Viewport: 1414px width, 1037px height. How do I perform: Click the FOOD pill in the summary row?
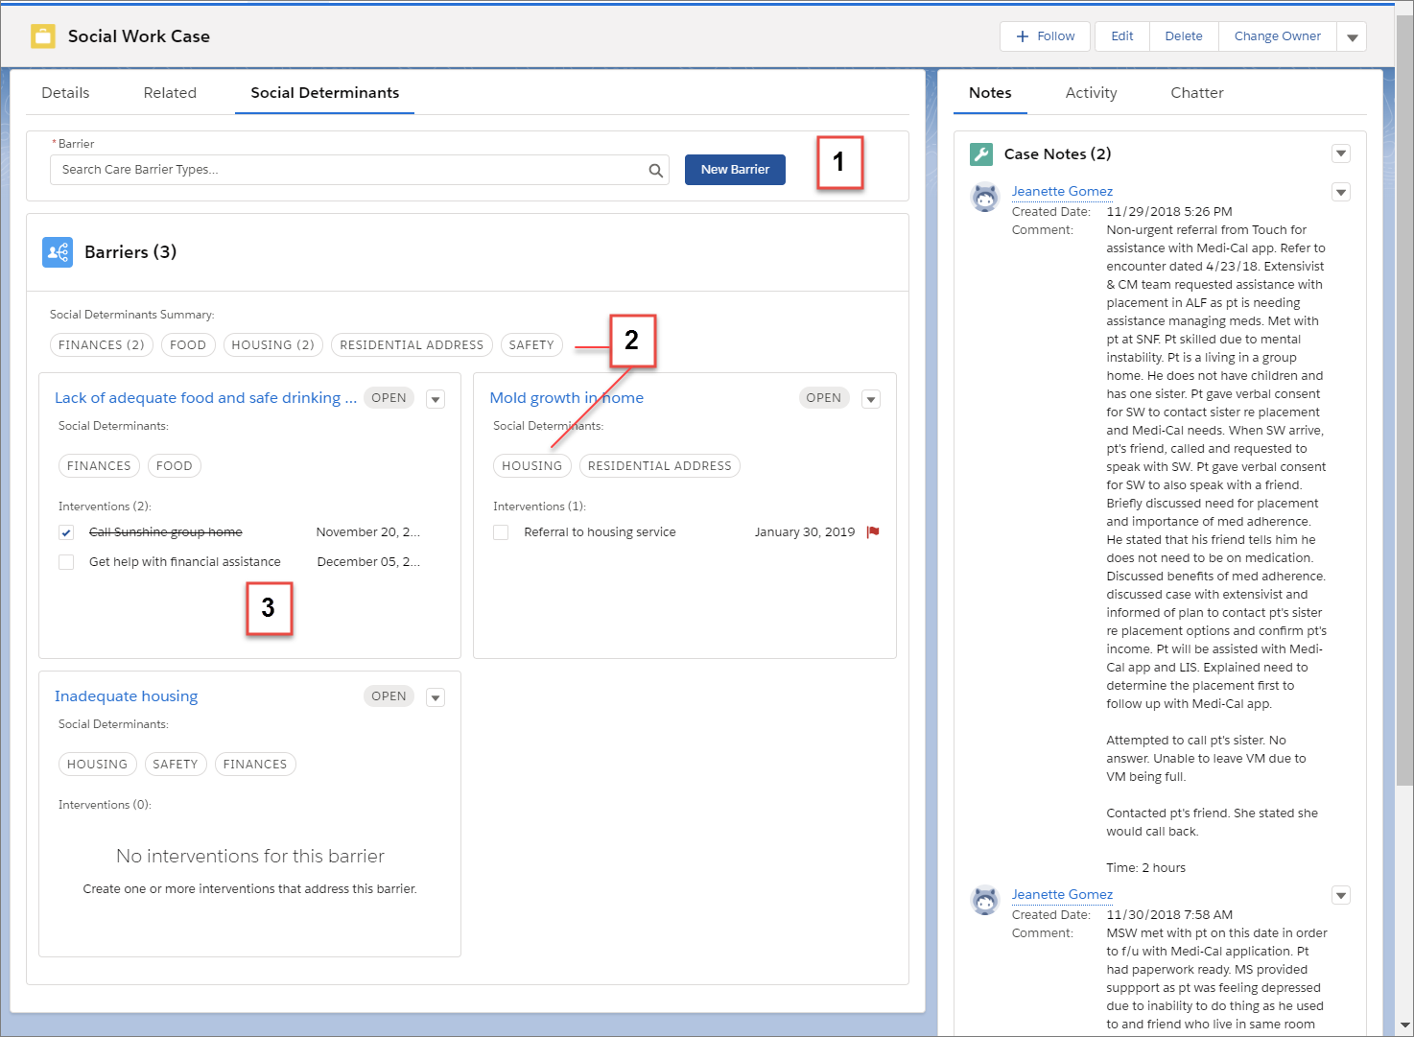pyautogui.click(x=188, y=345)
